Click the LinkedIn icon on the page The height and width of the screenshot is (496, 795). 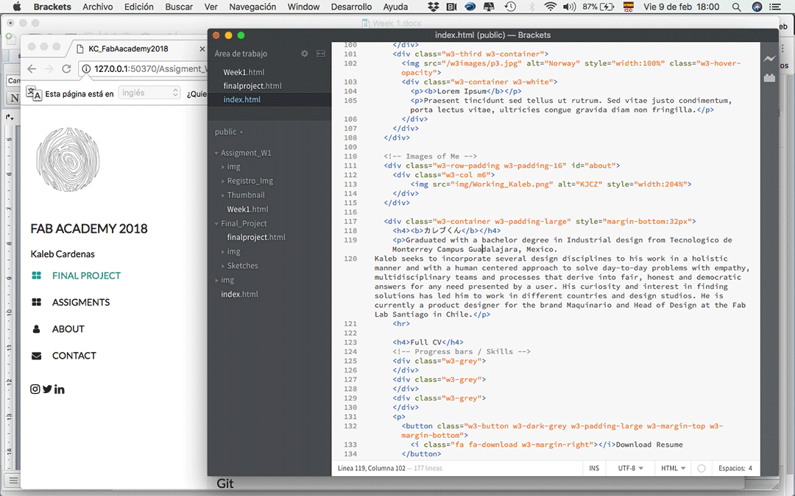(60, 389)
